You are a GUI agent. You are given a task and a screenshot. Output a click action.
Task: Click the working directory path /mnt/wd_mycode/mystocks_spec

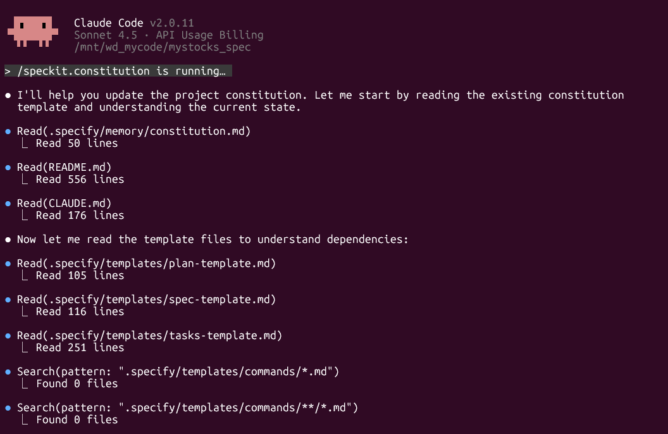point(163,47)
